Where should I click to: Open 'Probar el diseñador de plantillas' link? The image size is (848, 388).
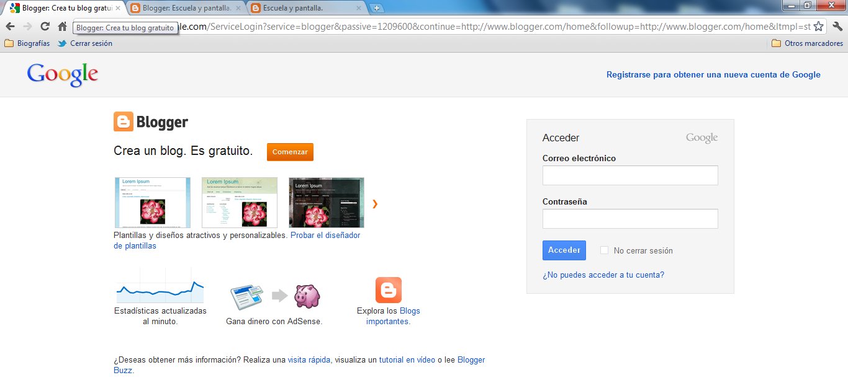coord(325,236)
